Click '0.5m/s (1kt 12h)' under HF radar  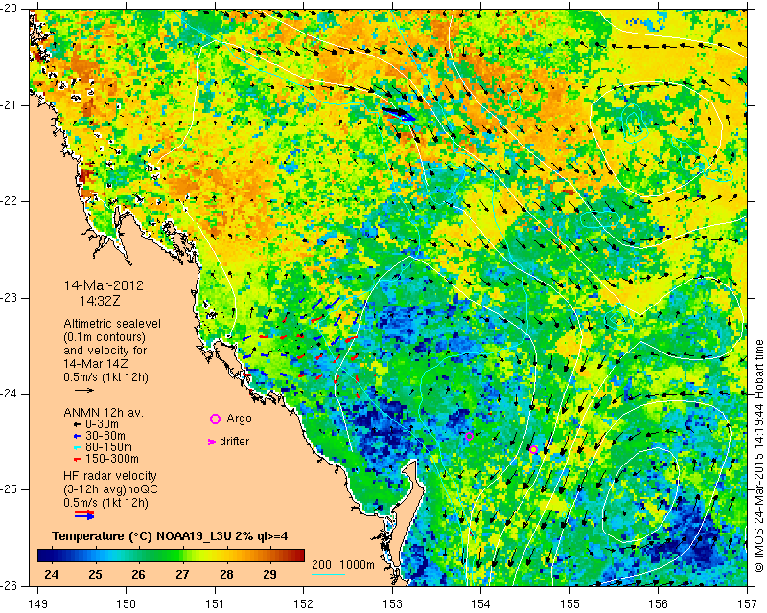click(105, 503)
